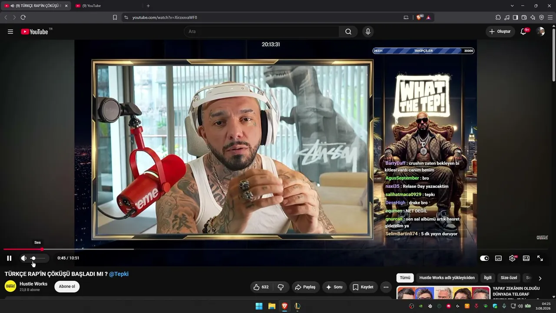Image resolution: width=556 pixels, height=313 pixels.
Task: Click the address bar URL
Action: pos(165,17)
